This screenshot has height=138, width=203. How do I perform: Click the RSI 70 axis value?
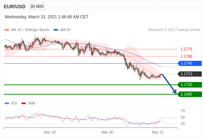click(183, 111)
